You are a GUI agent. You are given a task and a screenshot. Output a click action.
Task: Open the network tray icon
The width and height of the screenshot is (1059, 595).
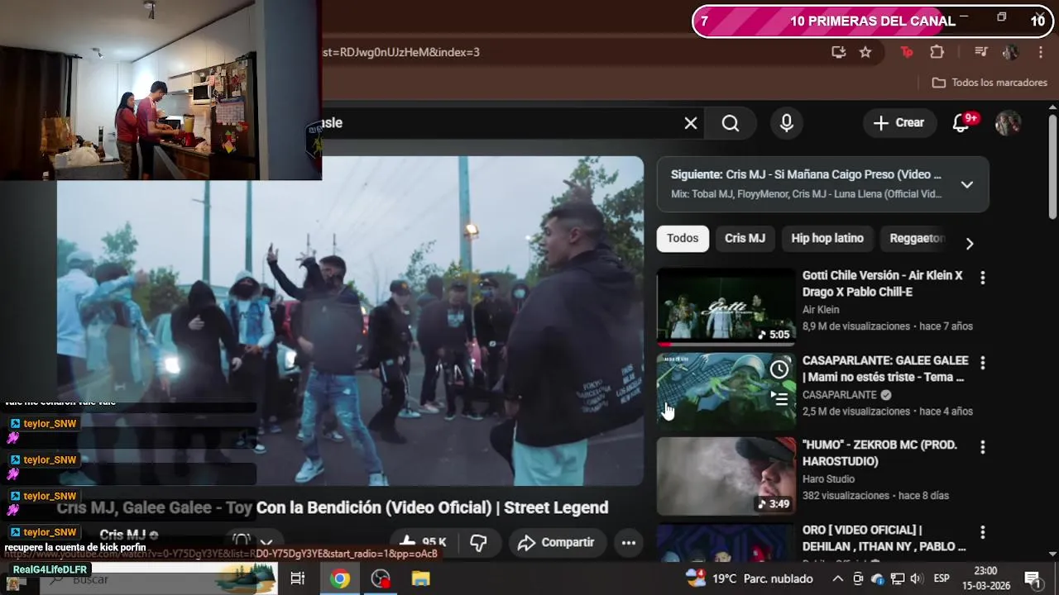point(897,578)
